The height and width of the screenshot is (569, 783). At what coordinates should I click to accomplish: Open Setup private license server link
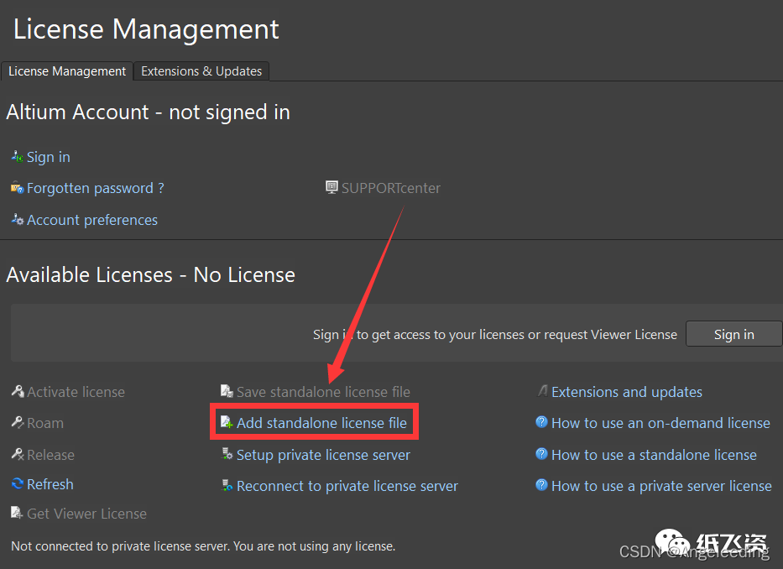(x=323, y=455)
